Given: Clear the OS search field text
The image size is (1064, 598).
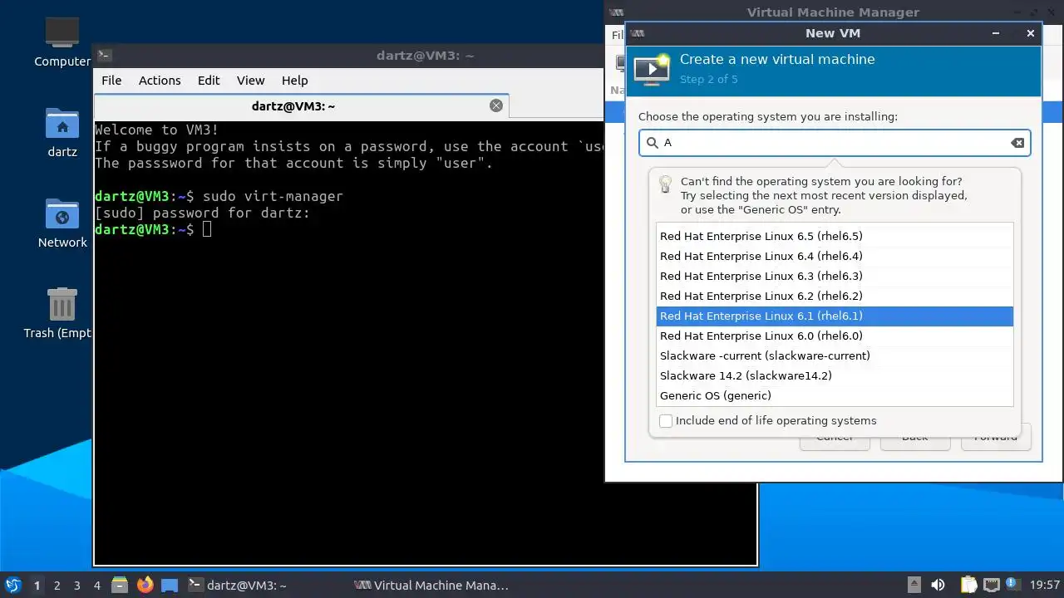Looking at the screenshot, I should click(x=1017, y=143).
